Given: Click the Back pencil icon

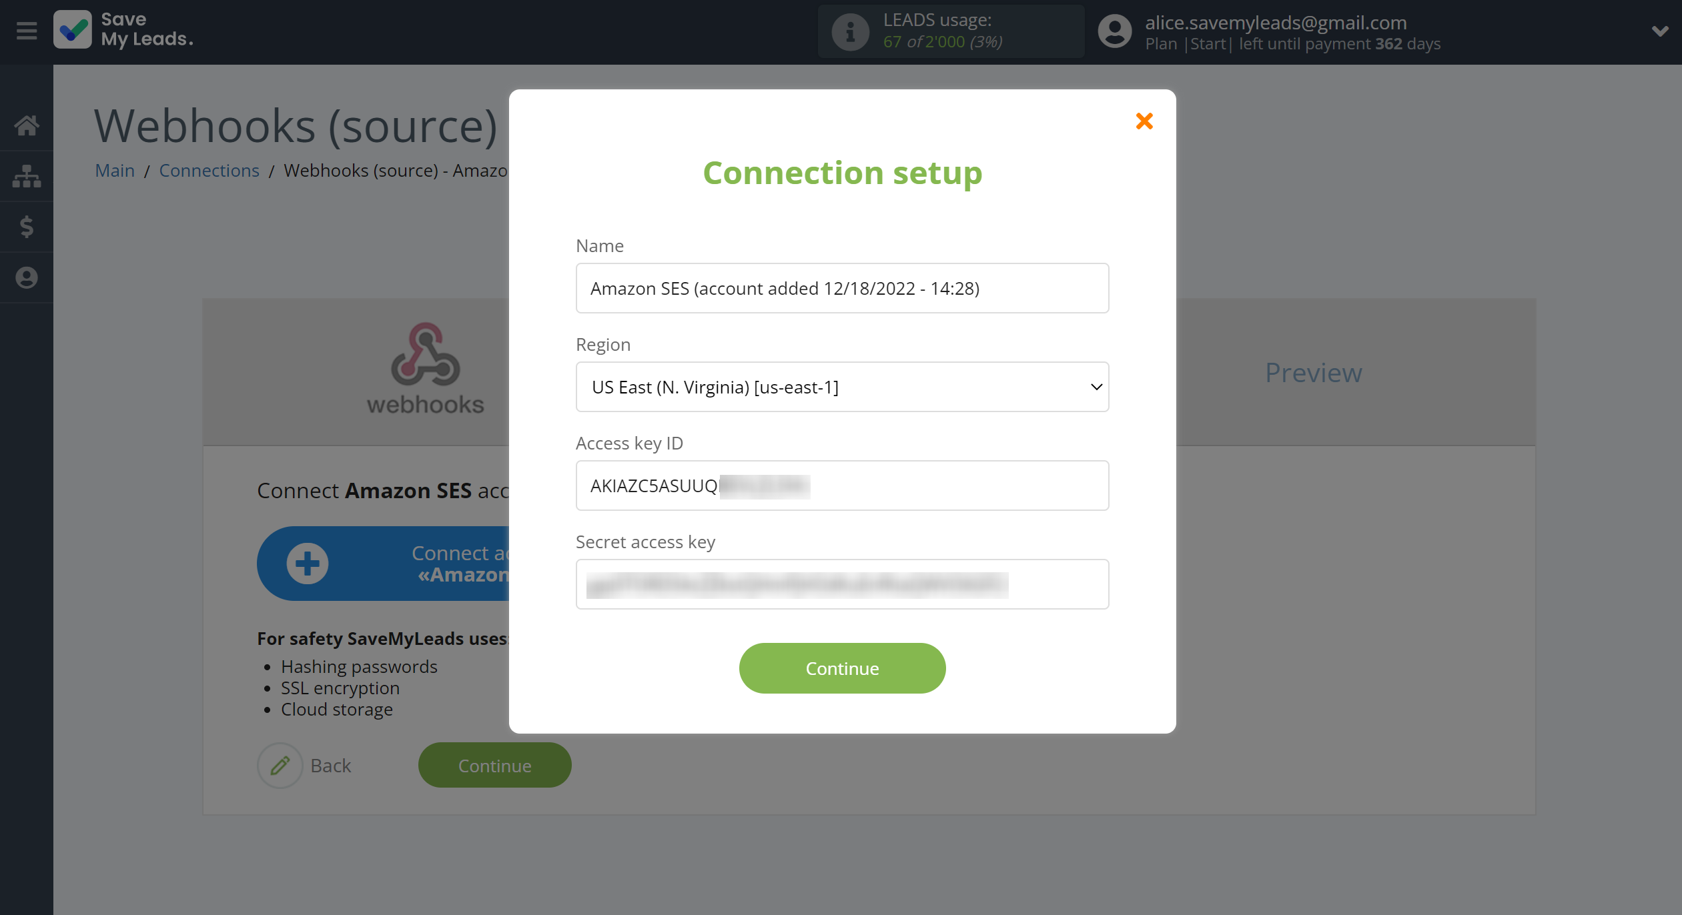Looking at the screenshot, I should pyautogui.click(x=280, y=766).
